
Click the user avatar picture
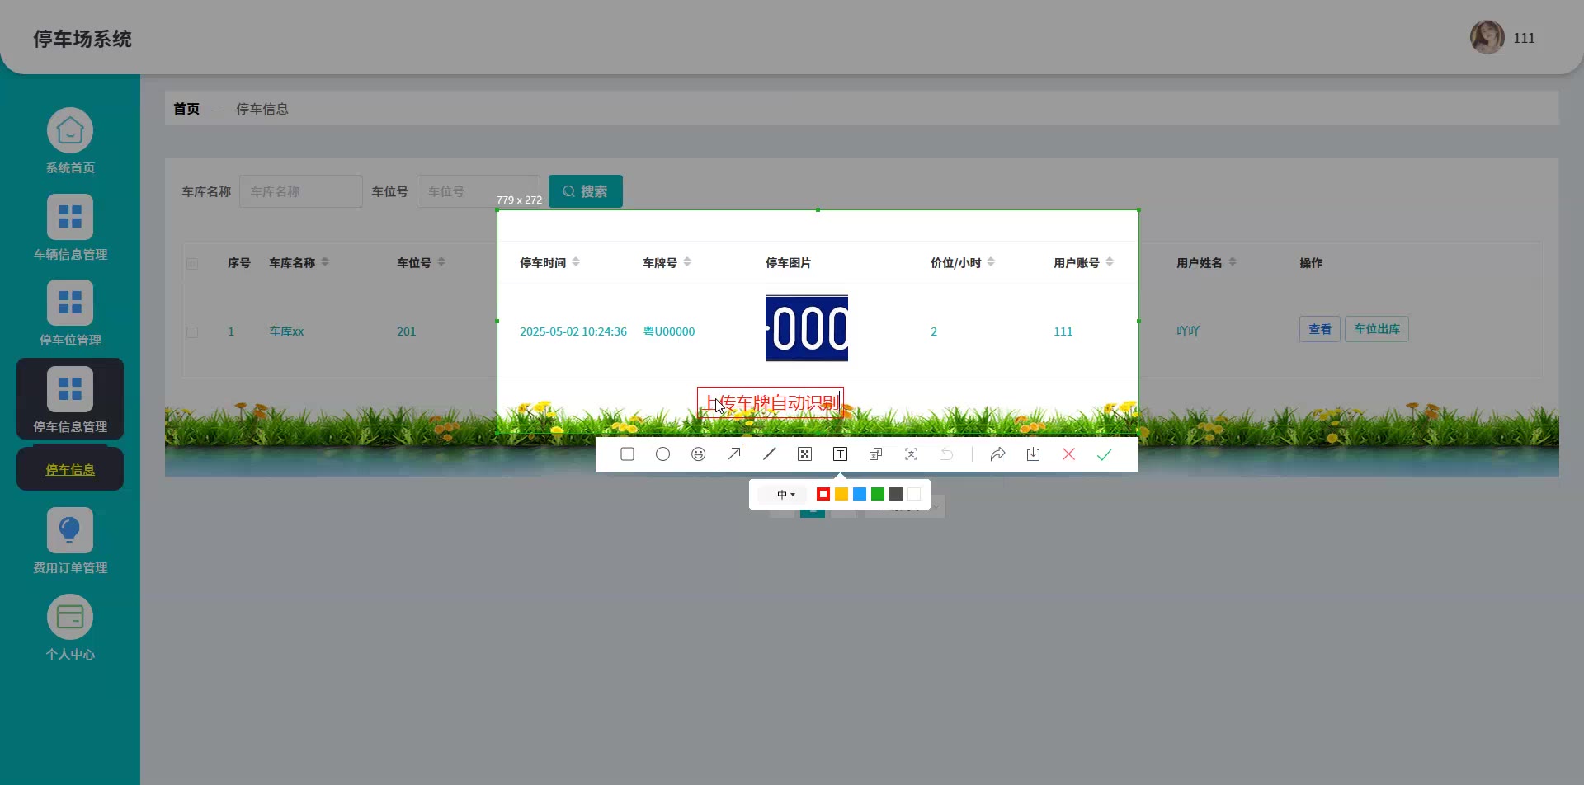pyautogui.click(x=1487, y=37)
